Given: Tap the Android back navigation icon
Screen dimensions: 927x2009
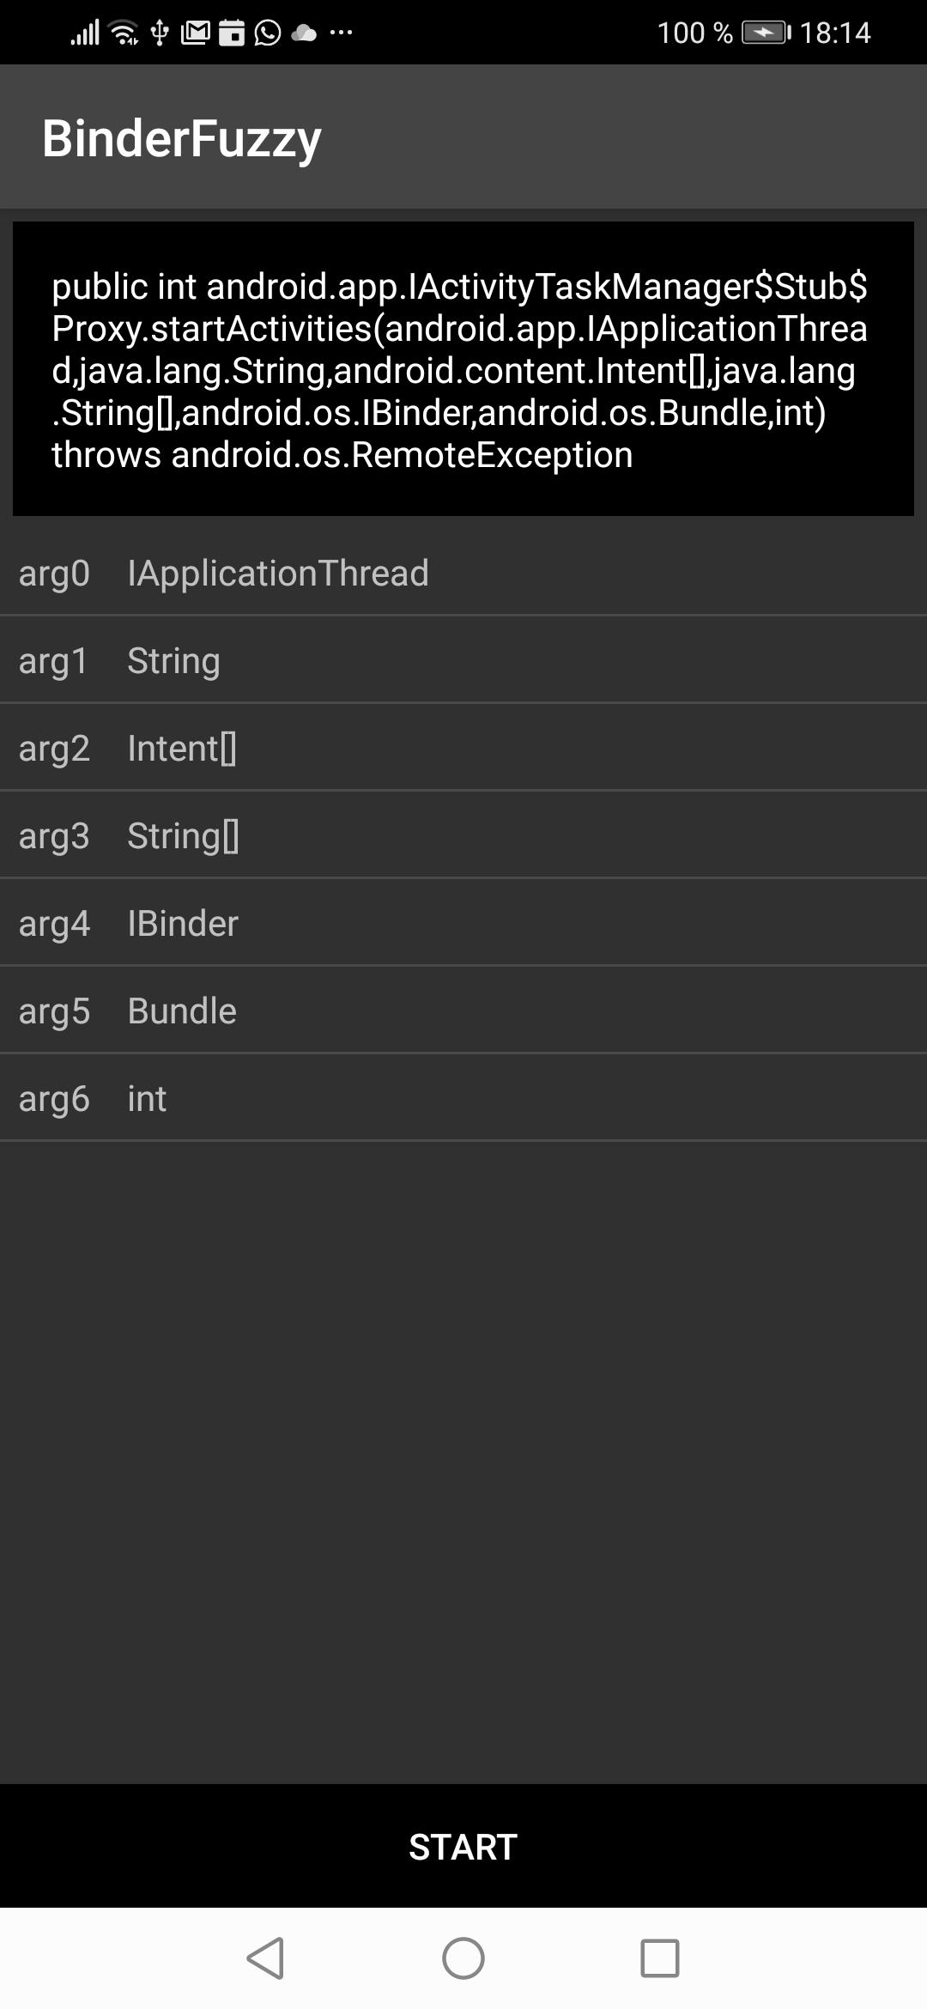Looking at the screenshot, I should point(265,1958).
